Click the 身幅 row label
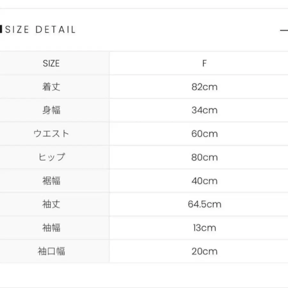This screenshot has height=288, width=288. (x=51, y=110)
